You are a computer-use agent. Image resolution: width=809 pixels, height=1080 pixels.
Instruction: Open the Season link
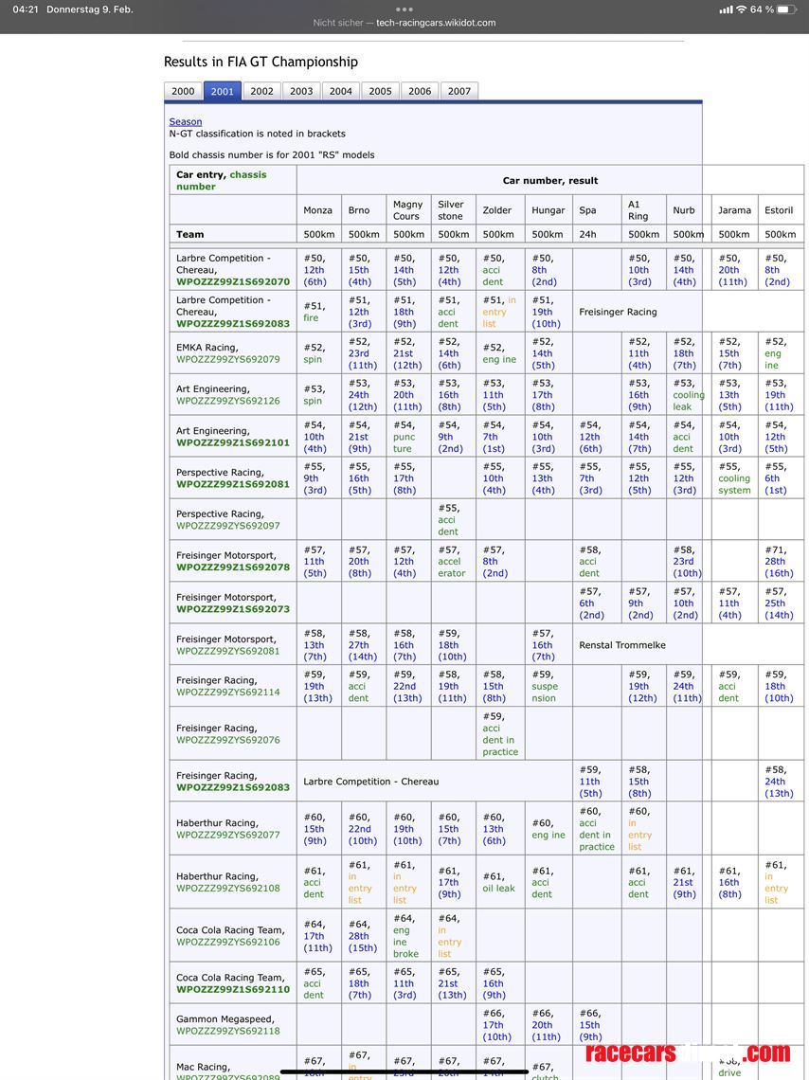click(186, 121)
